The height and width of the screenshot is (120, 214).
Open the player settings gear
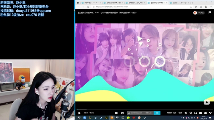(x=191, y=113)
